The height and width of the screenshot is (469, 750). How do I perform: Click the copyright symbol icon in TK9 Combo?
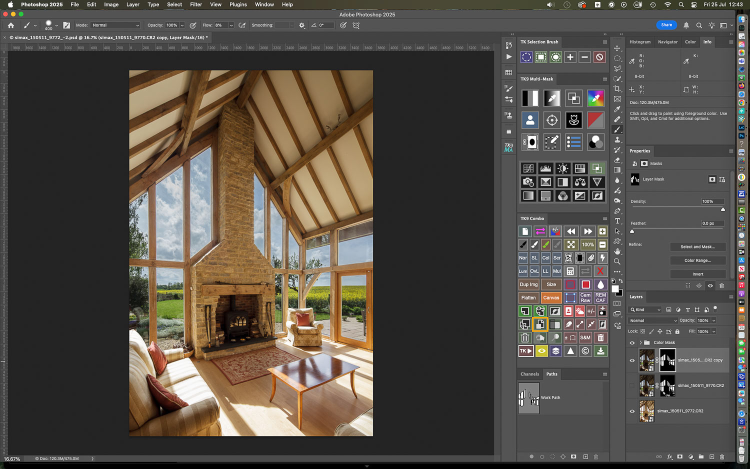[x=585, y=351]
